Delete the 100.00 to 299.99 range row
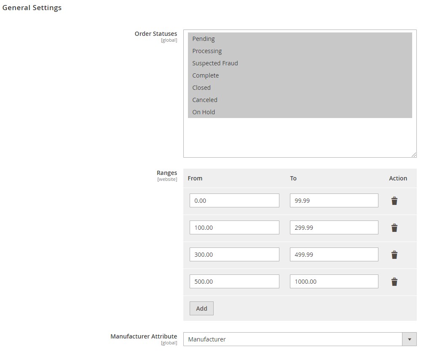 point(394,228)
